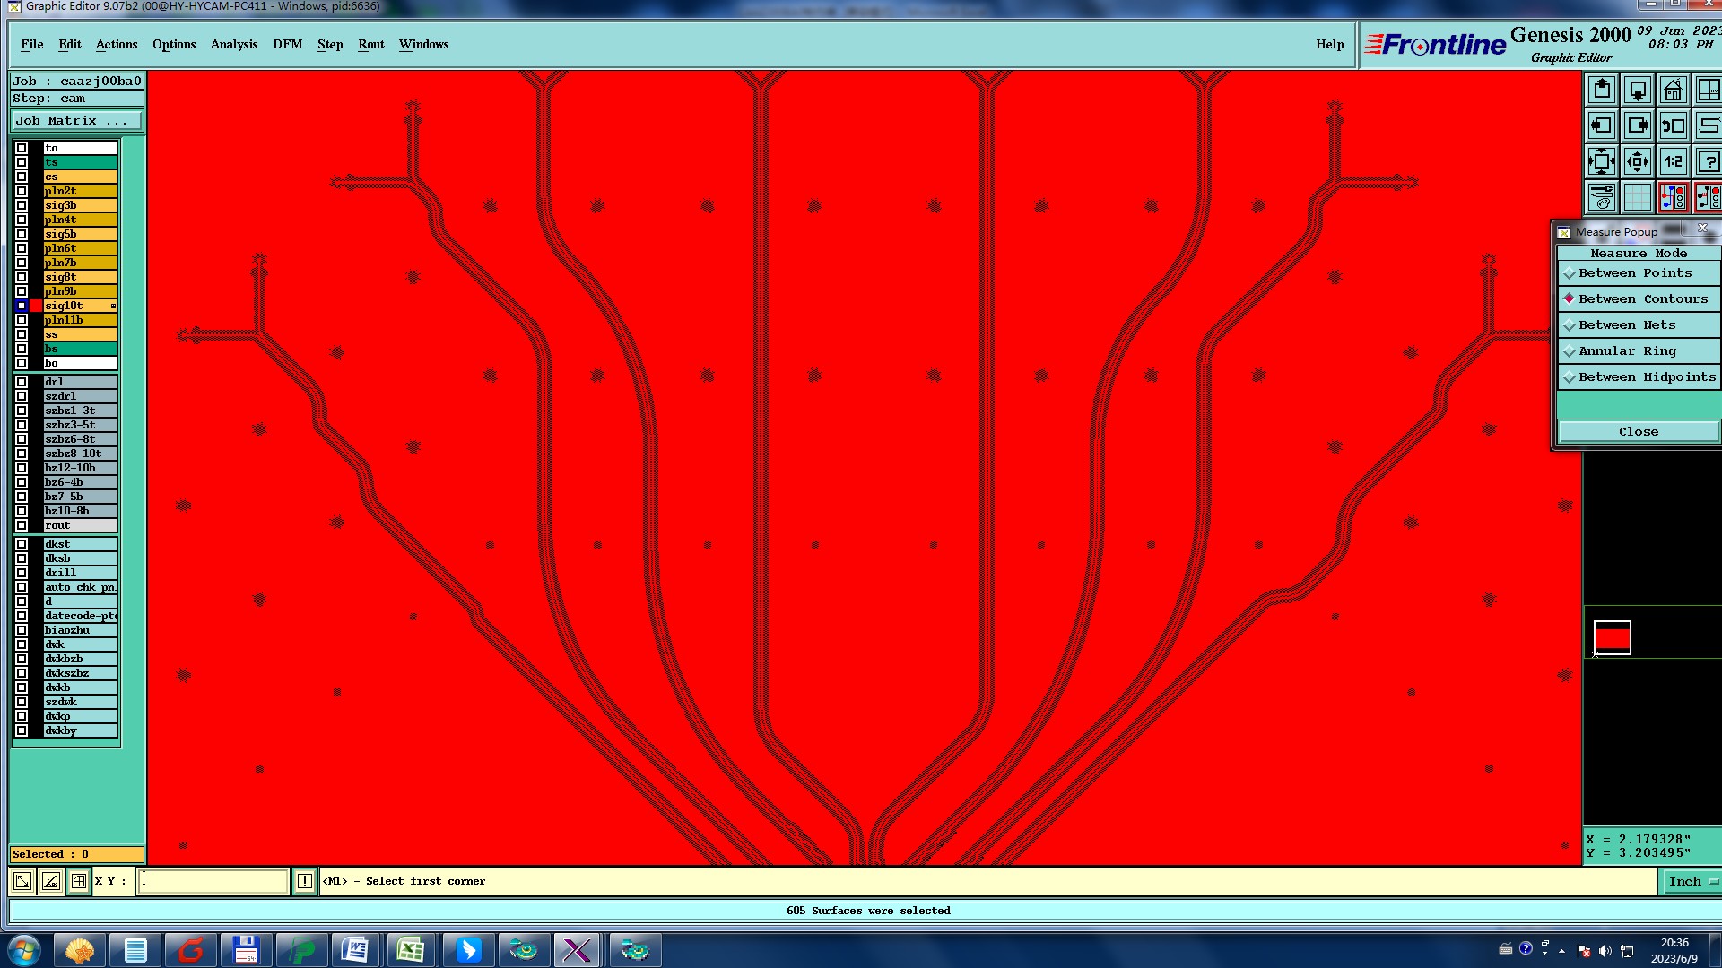Screen dimensions: 1722x968
Task: Click the red color swatch of sig10t layer
Action: click(x=36, y=306)
